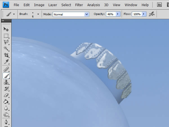Screen dimensions: 169x127
Task: Select the Blur droplet tool
Action: click(x=6, y=108)
